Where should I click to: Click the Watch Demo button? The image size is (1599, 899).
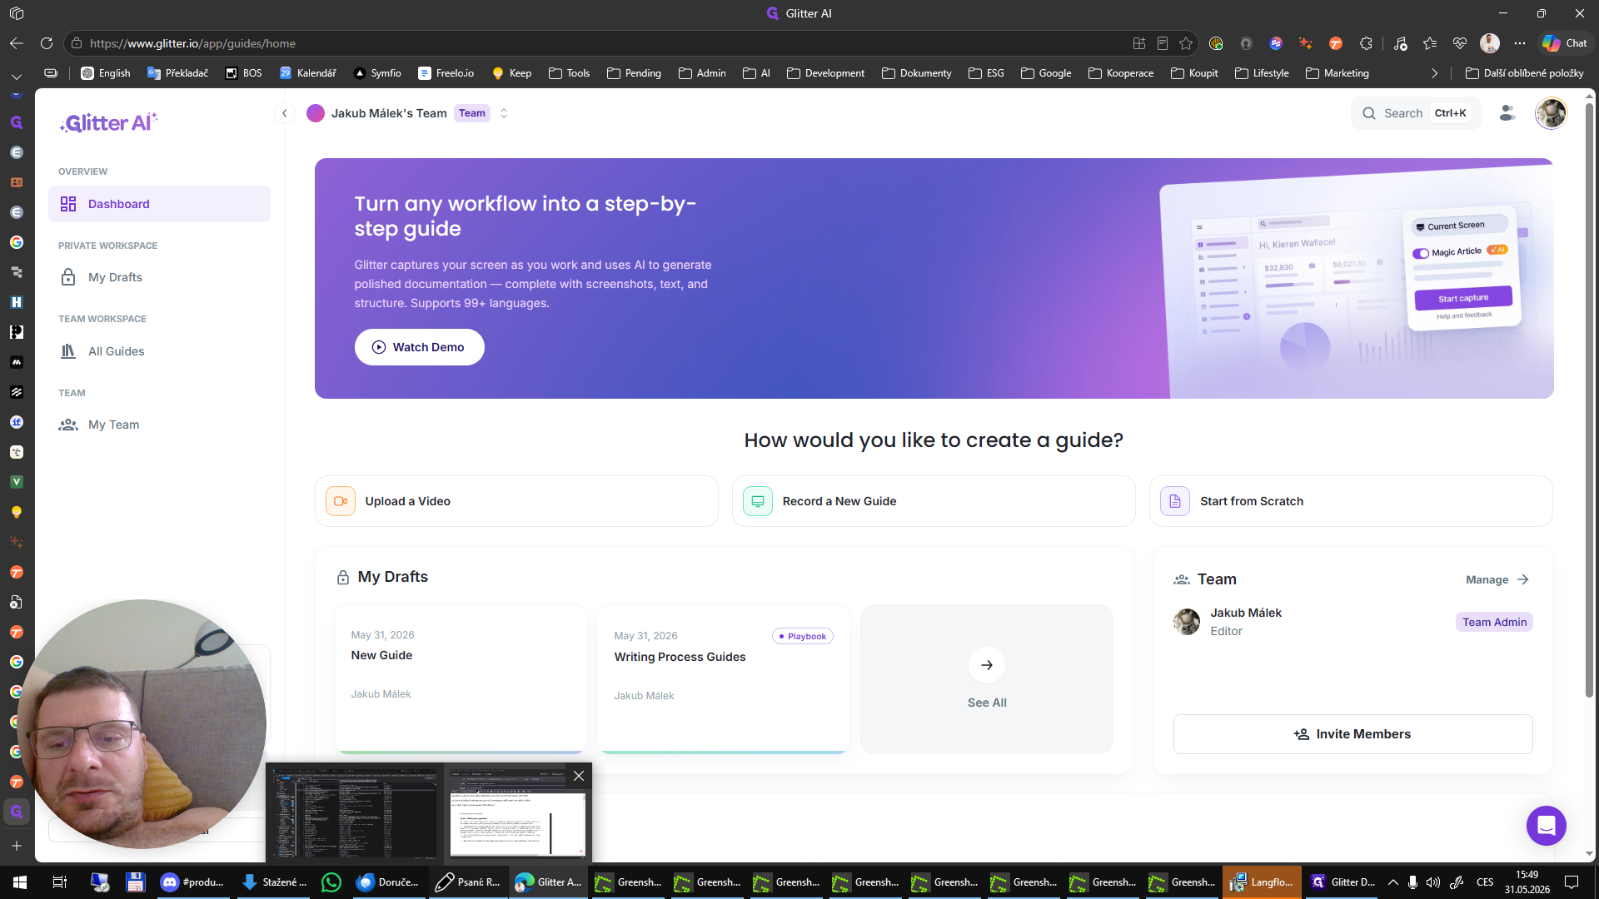[x=419, y=347]
